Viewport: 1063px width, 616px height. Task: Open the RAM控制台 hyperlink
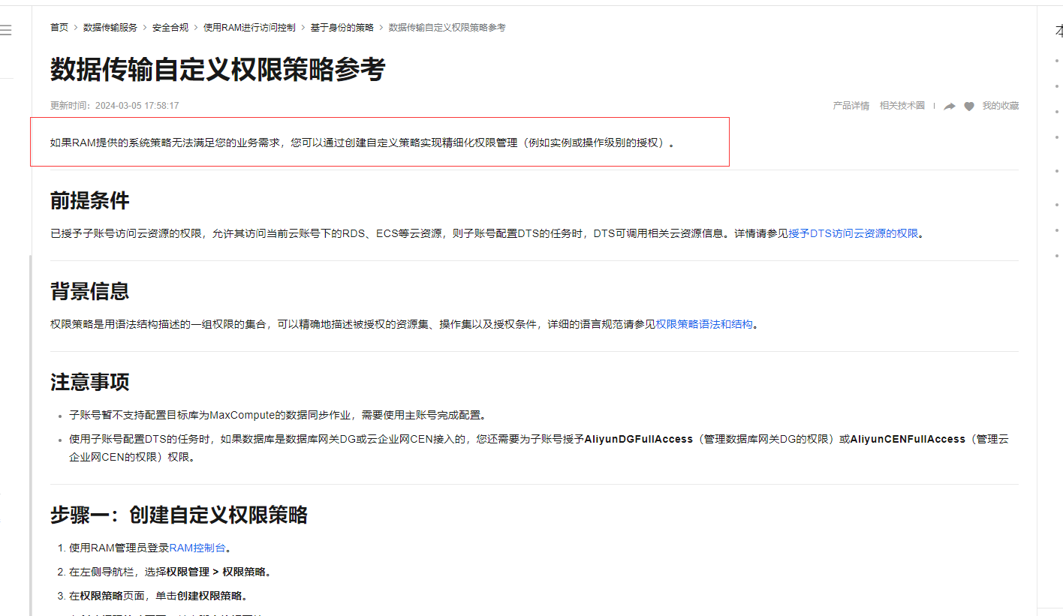pos(197,548)
